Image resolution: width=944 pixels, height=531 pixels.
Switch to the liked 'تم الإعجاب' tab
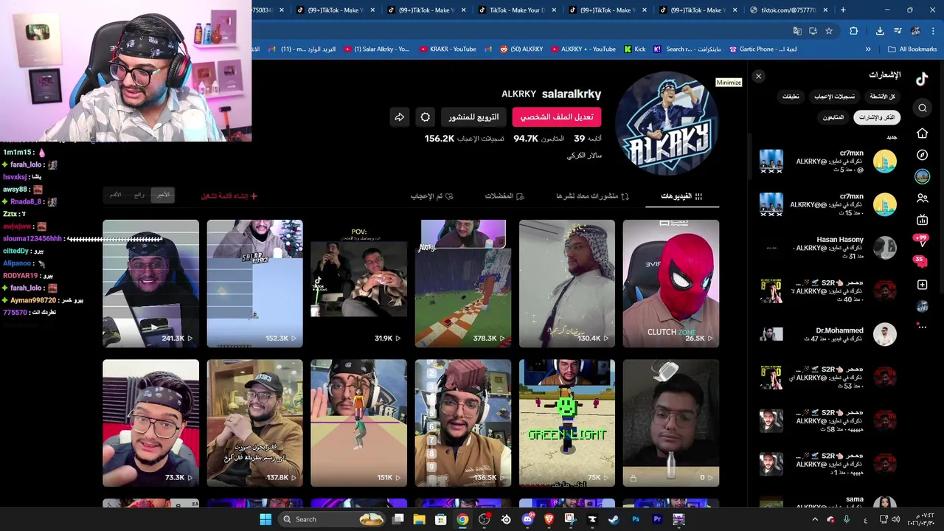click(431, 196)
